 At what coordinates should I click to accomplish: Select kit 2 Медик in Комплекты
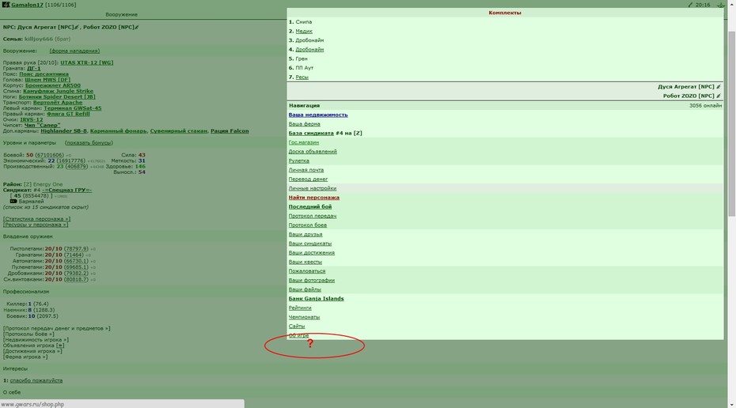click(304, 31)
